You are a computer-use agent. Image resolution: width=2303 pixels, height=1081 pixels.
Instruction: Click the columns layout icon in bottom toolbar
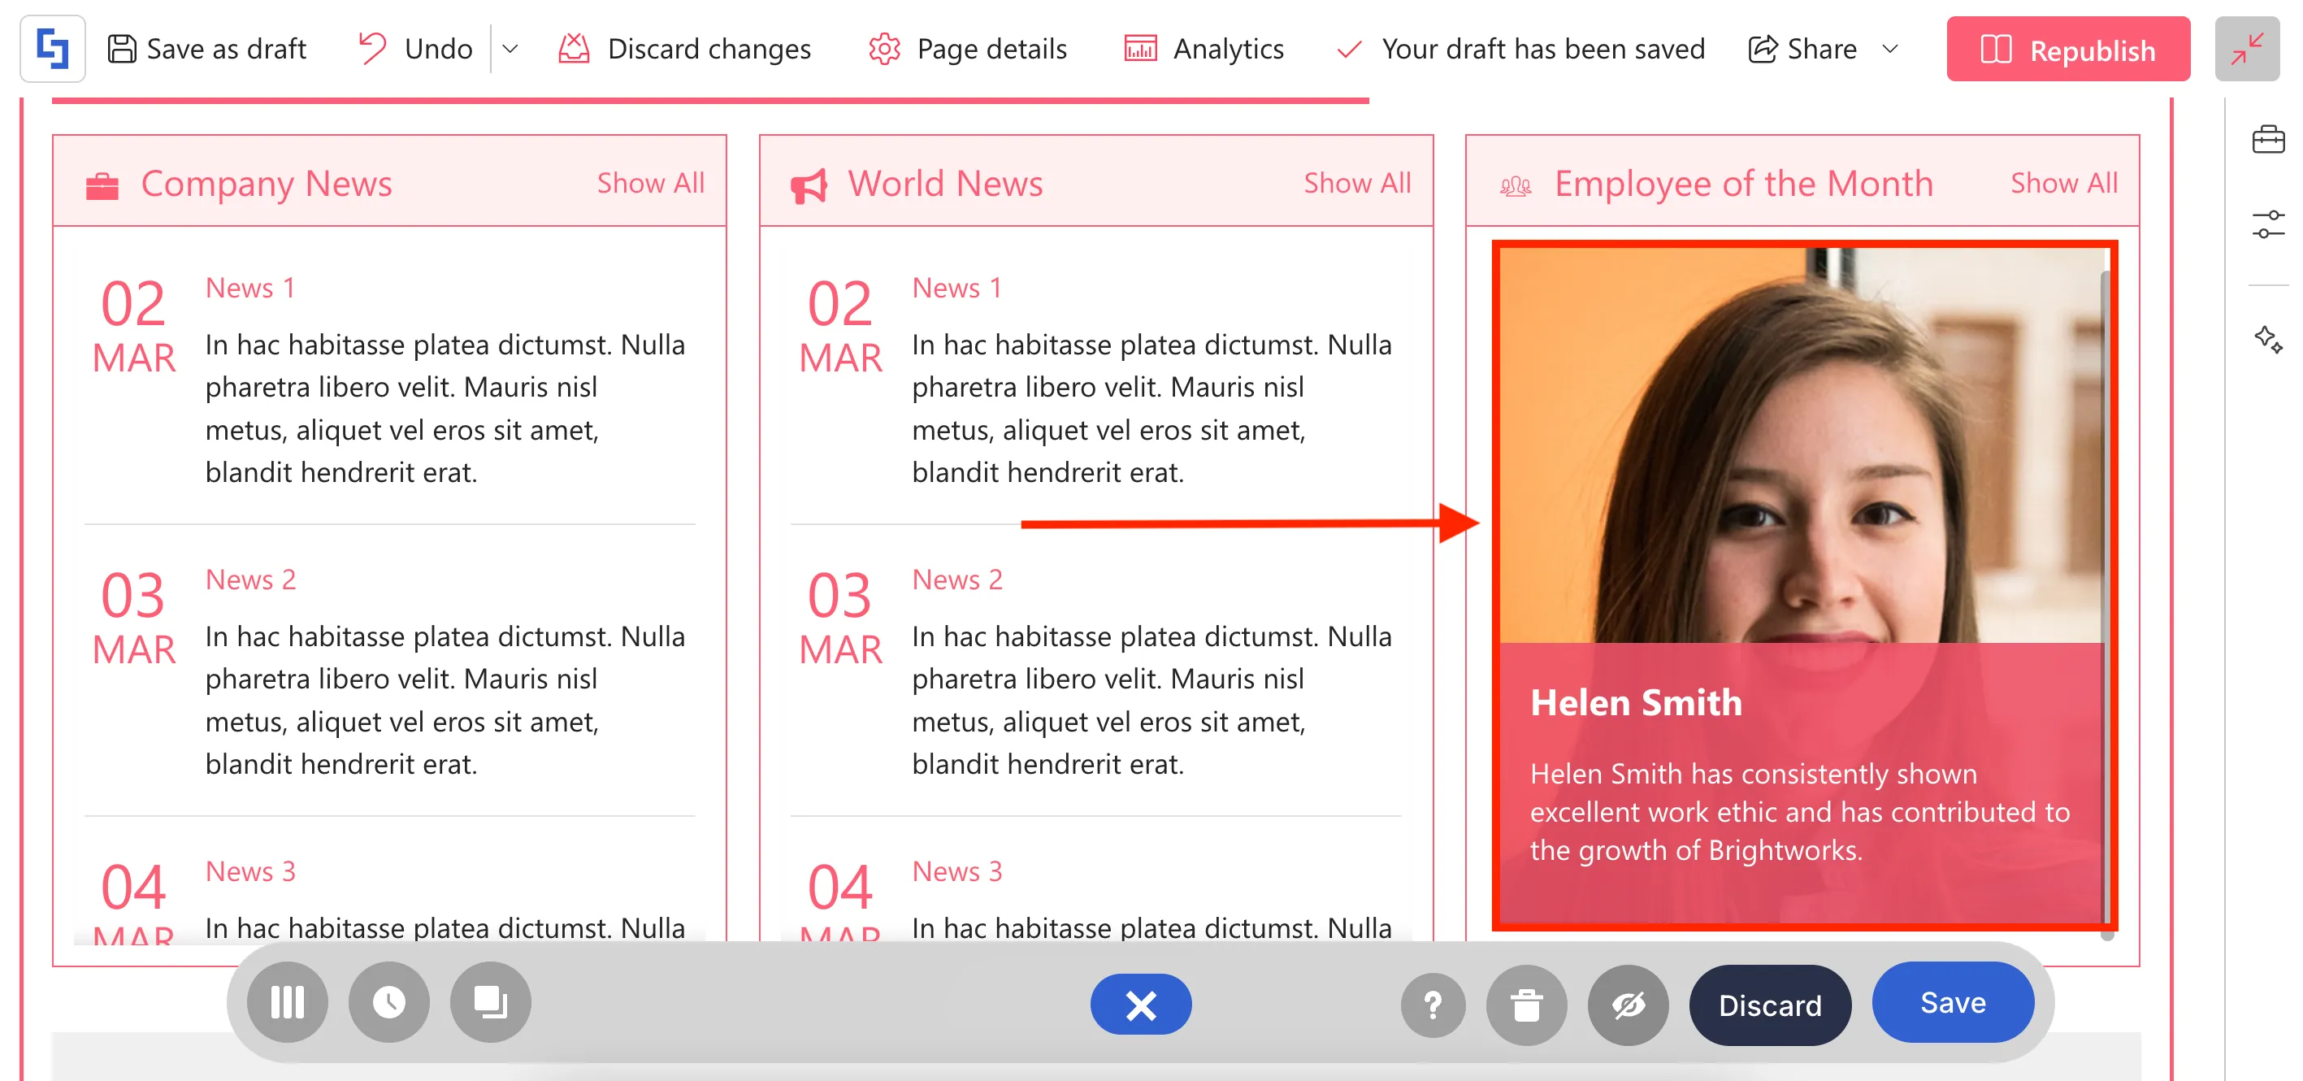(x=288, y=1002)
